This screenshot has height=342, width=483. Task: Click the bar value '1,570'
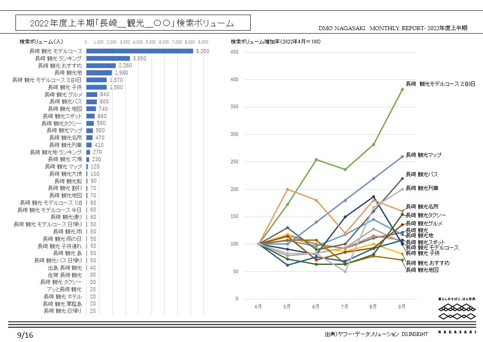pyautogui.click(x=116, y=80)
